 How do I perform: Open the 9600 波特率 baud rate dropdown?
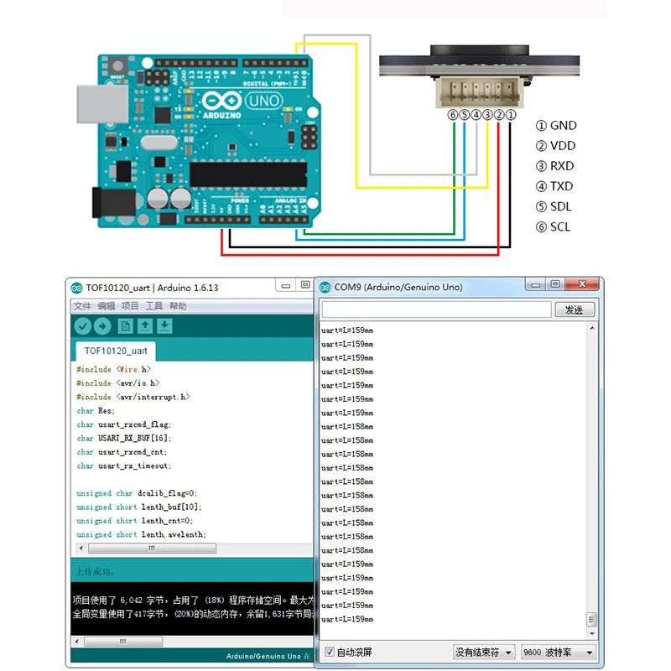558,653
